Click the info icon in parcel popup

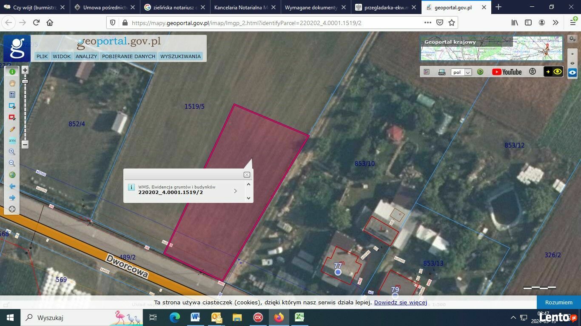pos(131,187)
